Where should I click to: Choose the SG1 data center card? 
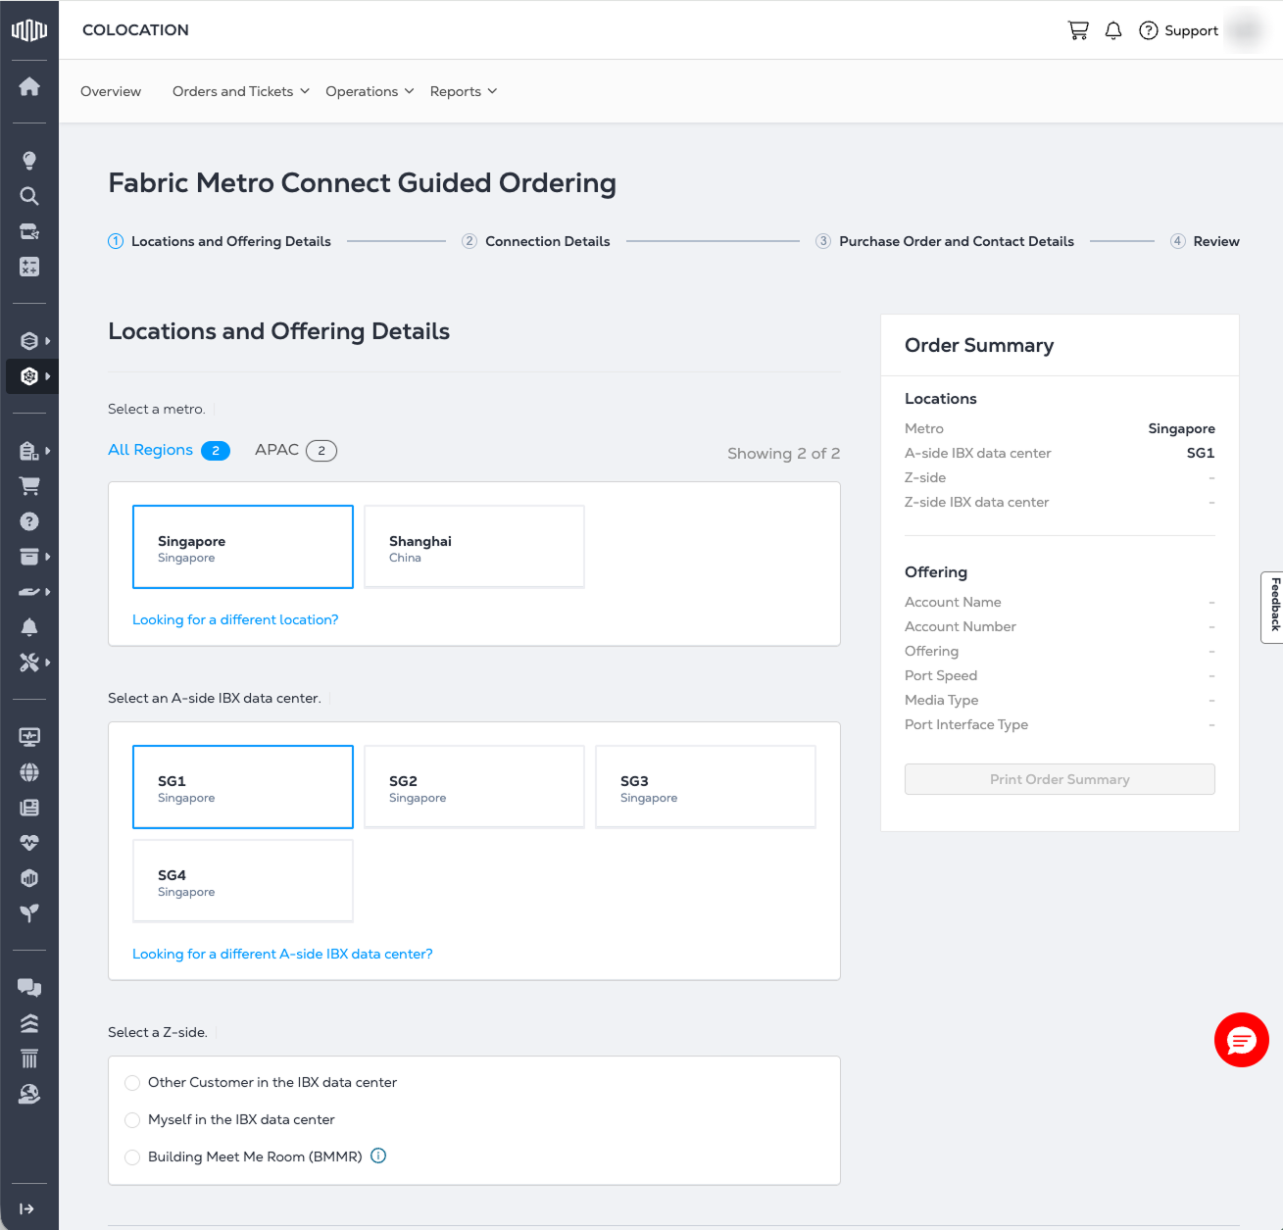[x=243, y=787]
